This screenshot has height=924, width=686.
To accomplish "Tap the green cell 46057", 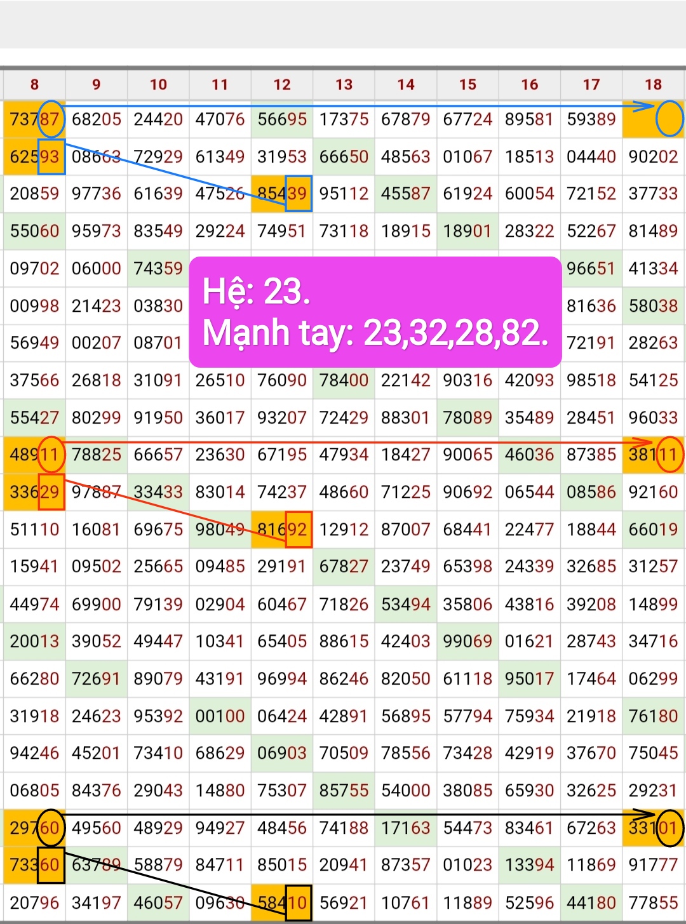I will (x=158, y=903).
